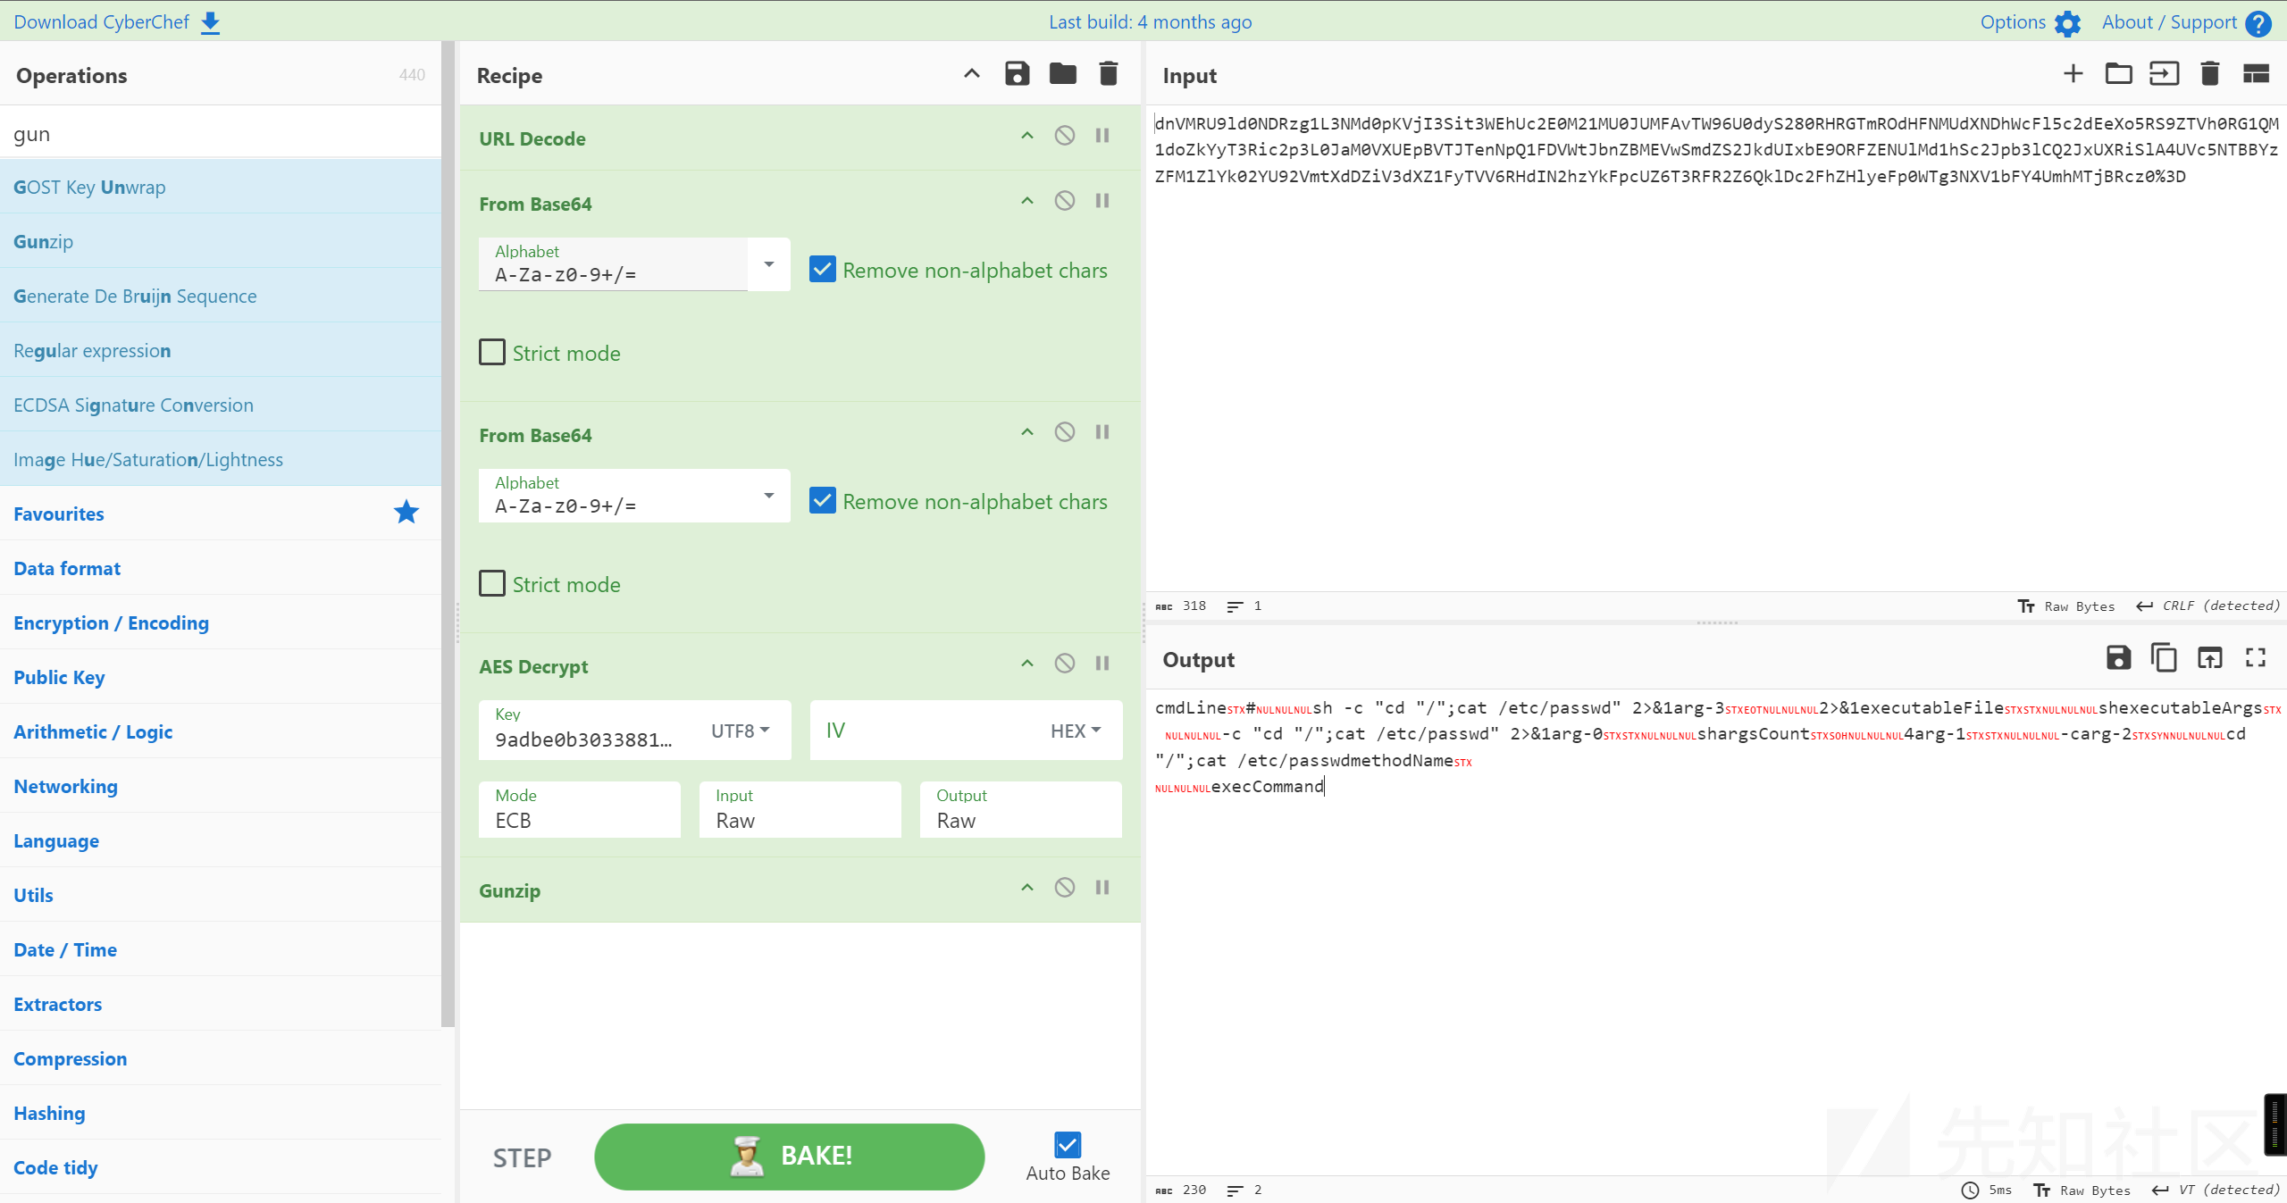The width and height of the screenshot is (2287, 1203).
Task: Save the recipe with the floppy disk icon
Action: click(1017, 74)
